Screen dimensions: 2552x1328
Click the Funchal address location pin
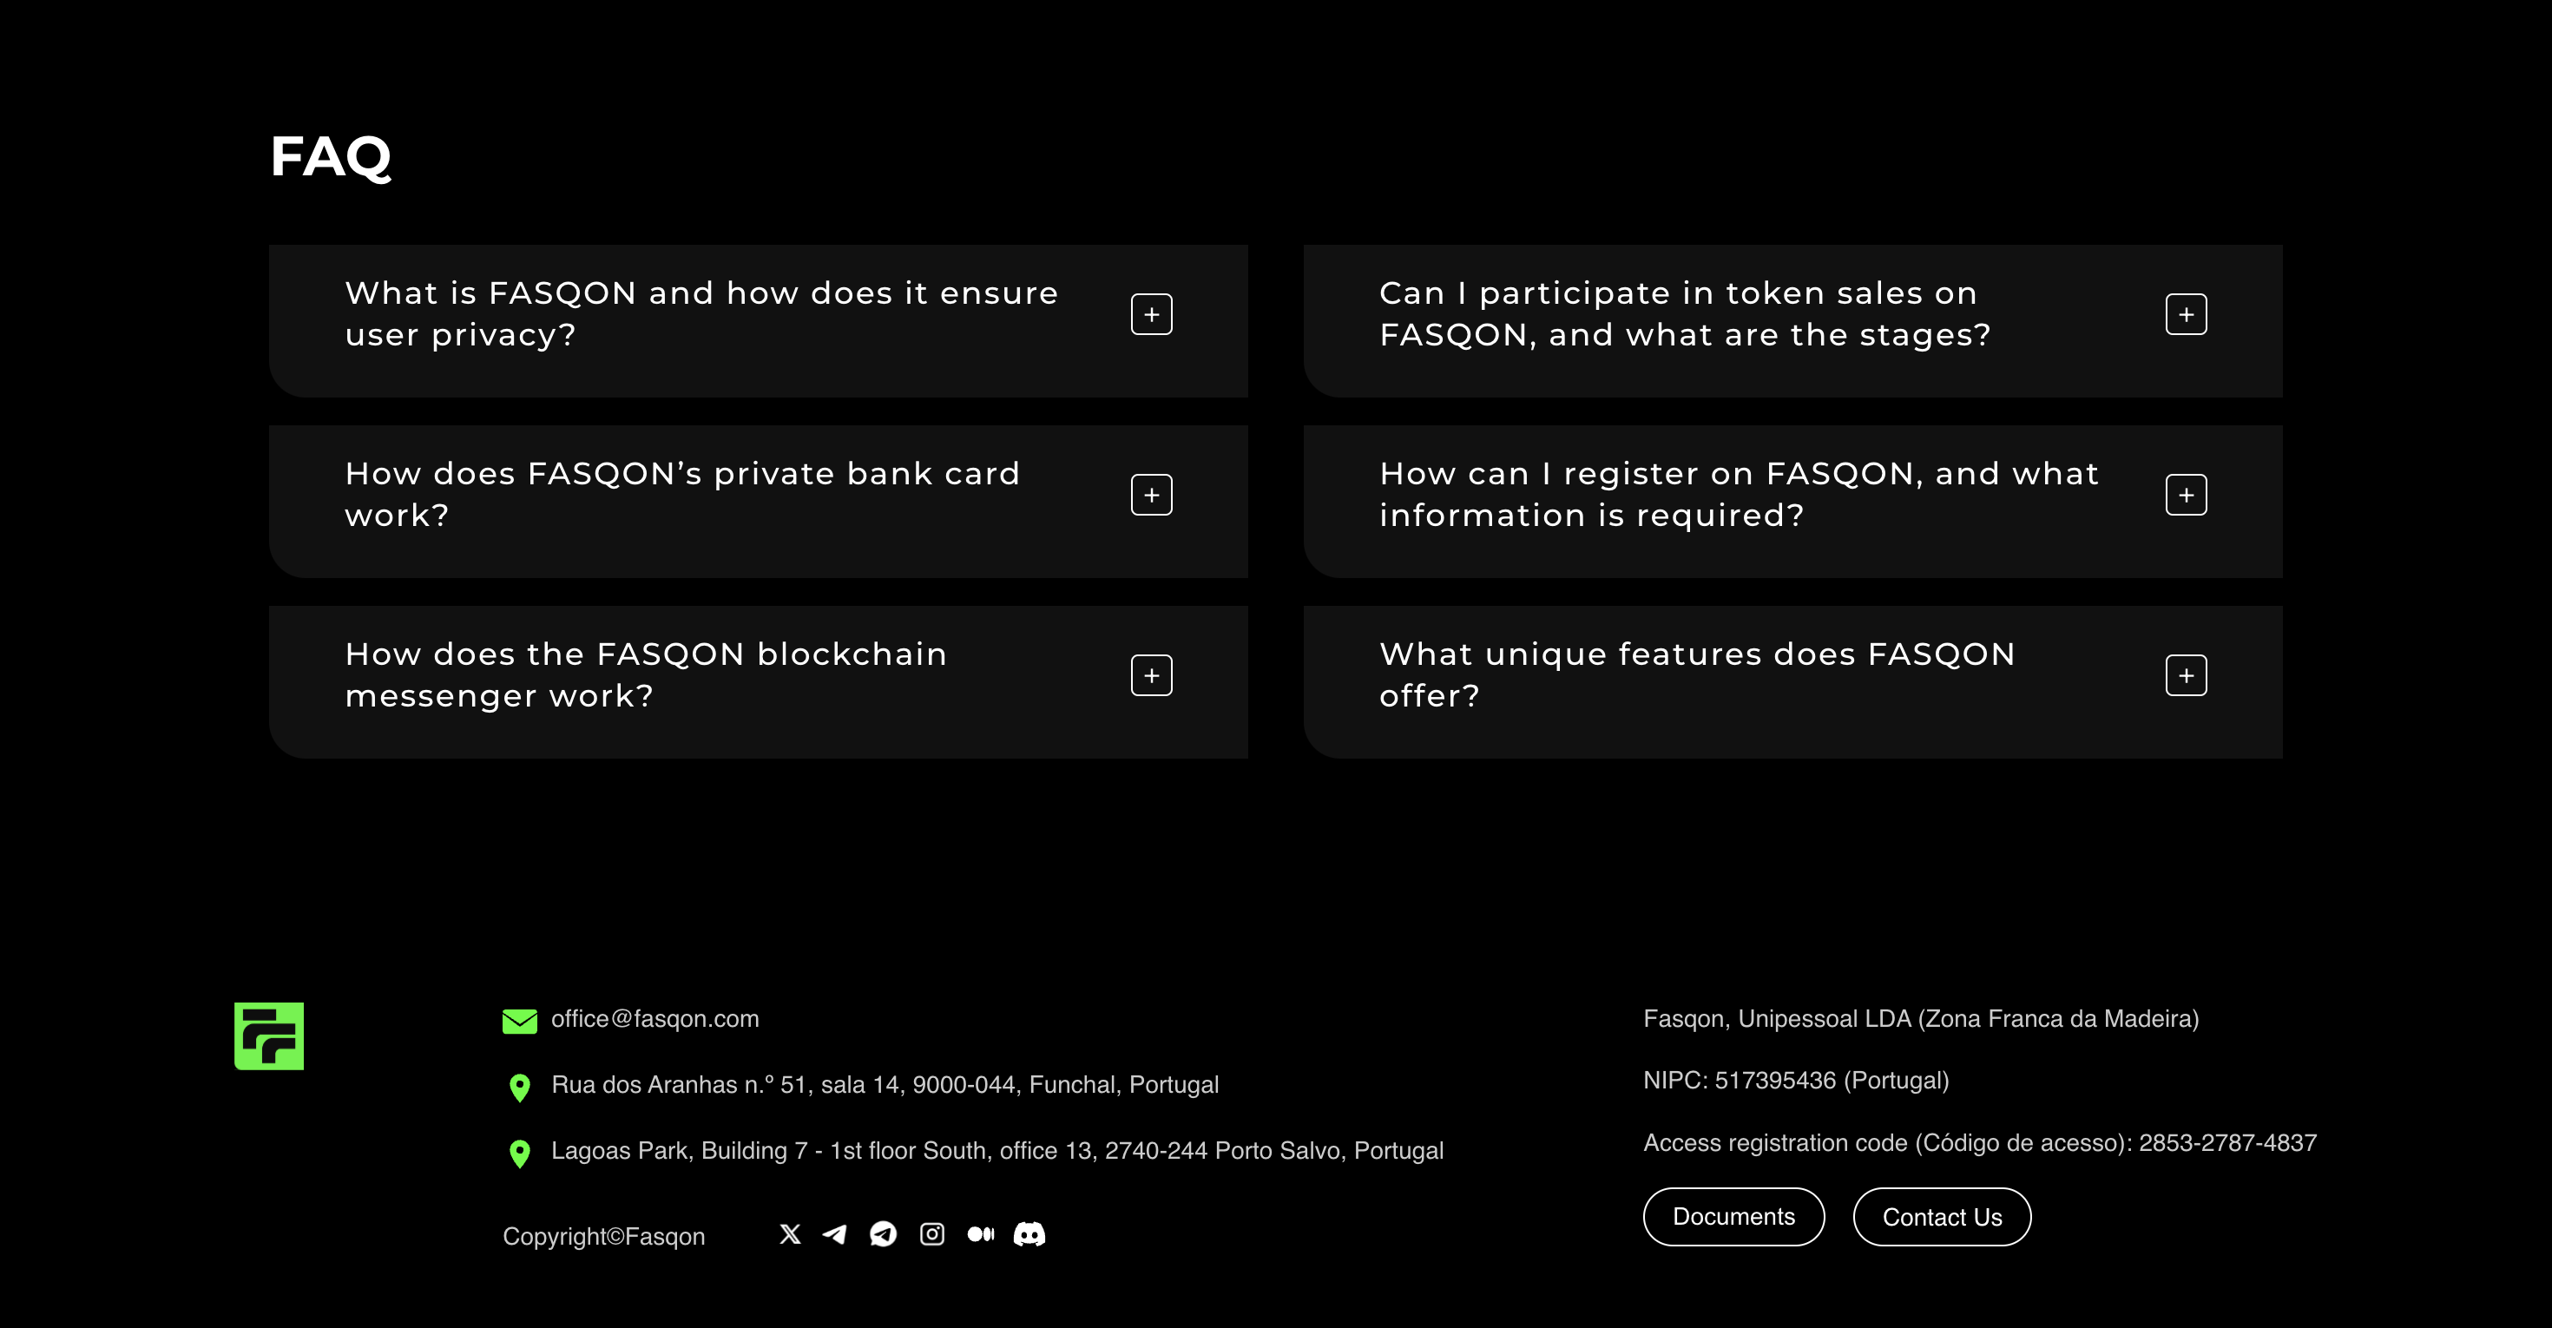tap(519, 1088)
